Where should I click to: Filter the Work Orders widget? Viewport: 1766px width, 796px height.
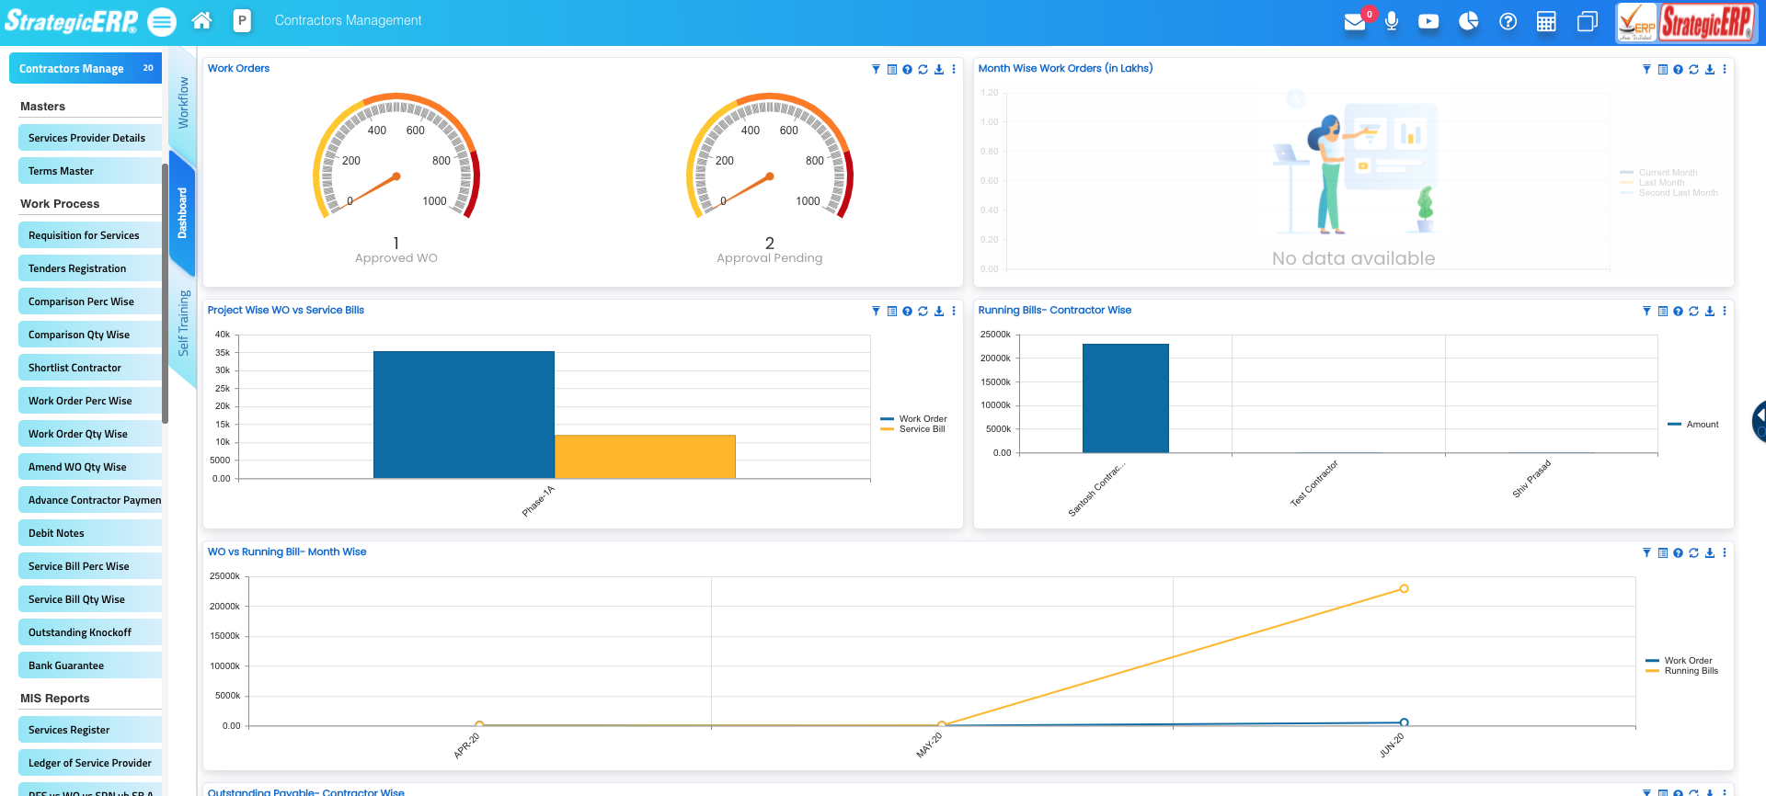coord(876,69)
